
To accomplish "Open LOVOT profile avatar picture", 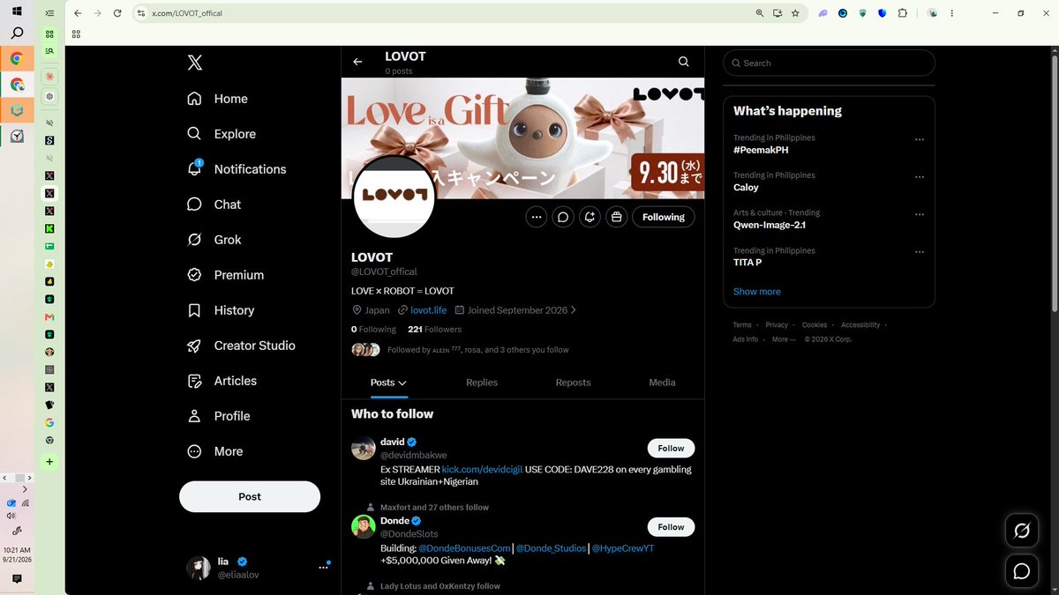I will [x=394, y=196].
